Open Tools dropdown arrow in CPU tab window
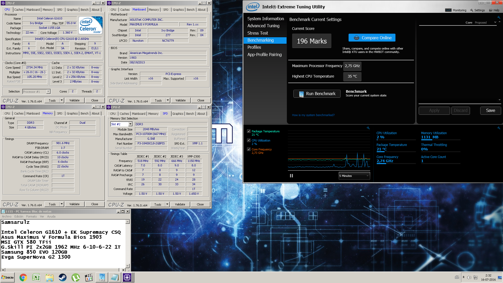The image size is (503, 283). coord(62,100)
